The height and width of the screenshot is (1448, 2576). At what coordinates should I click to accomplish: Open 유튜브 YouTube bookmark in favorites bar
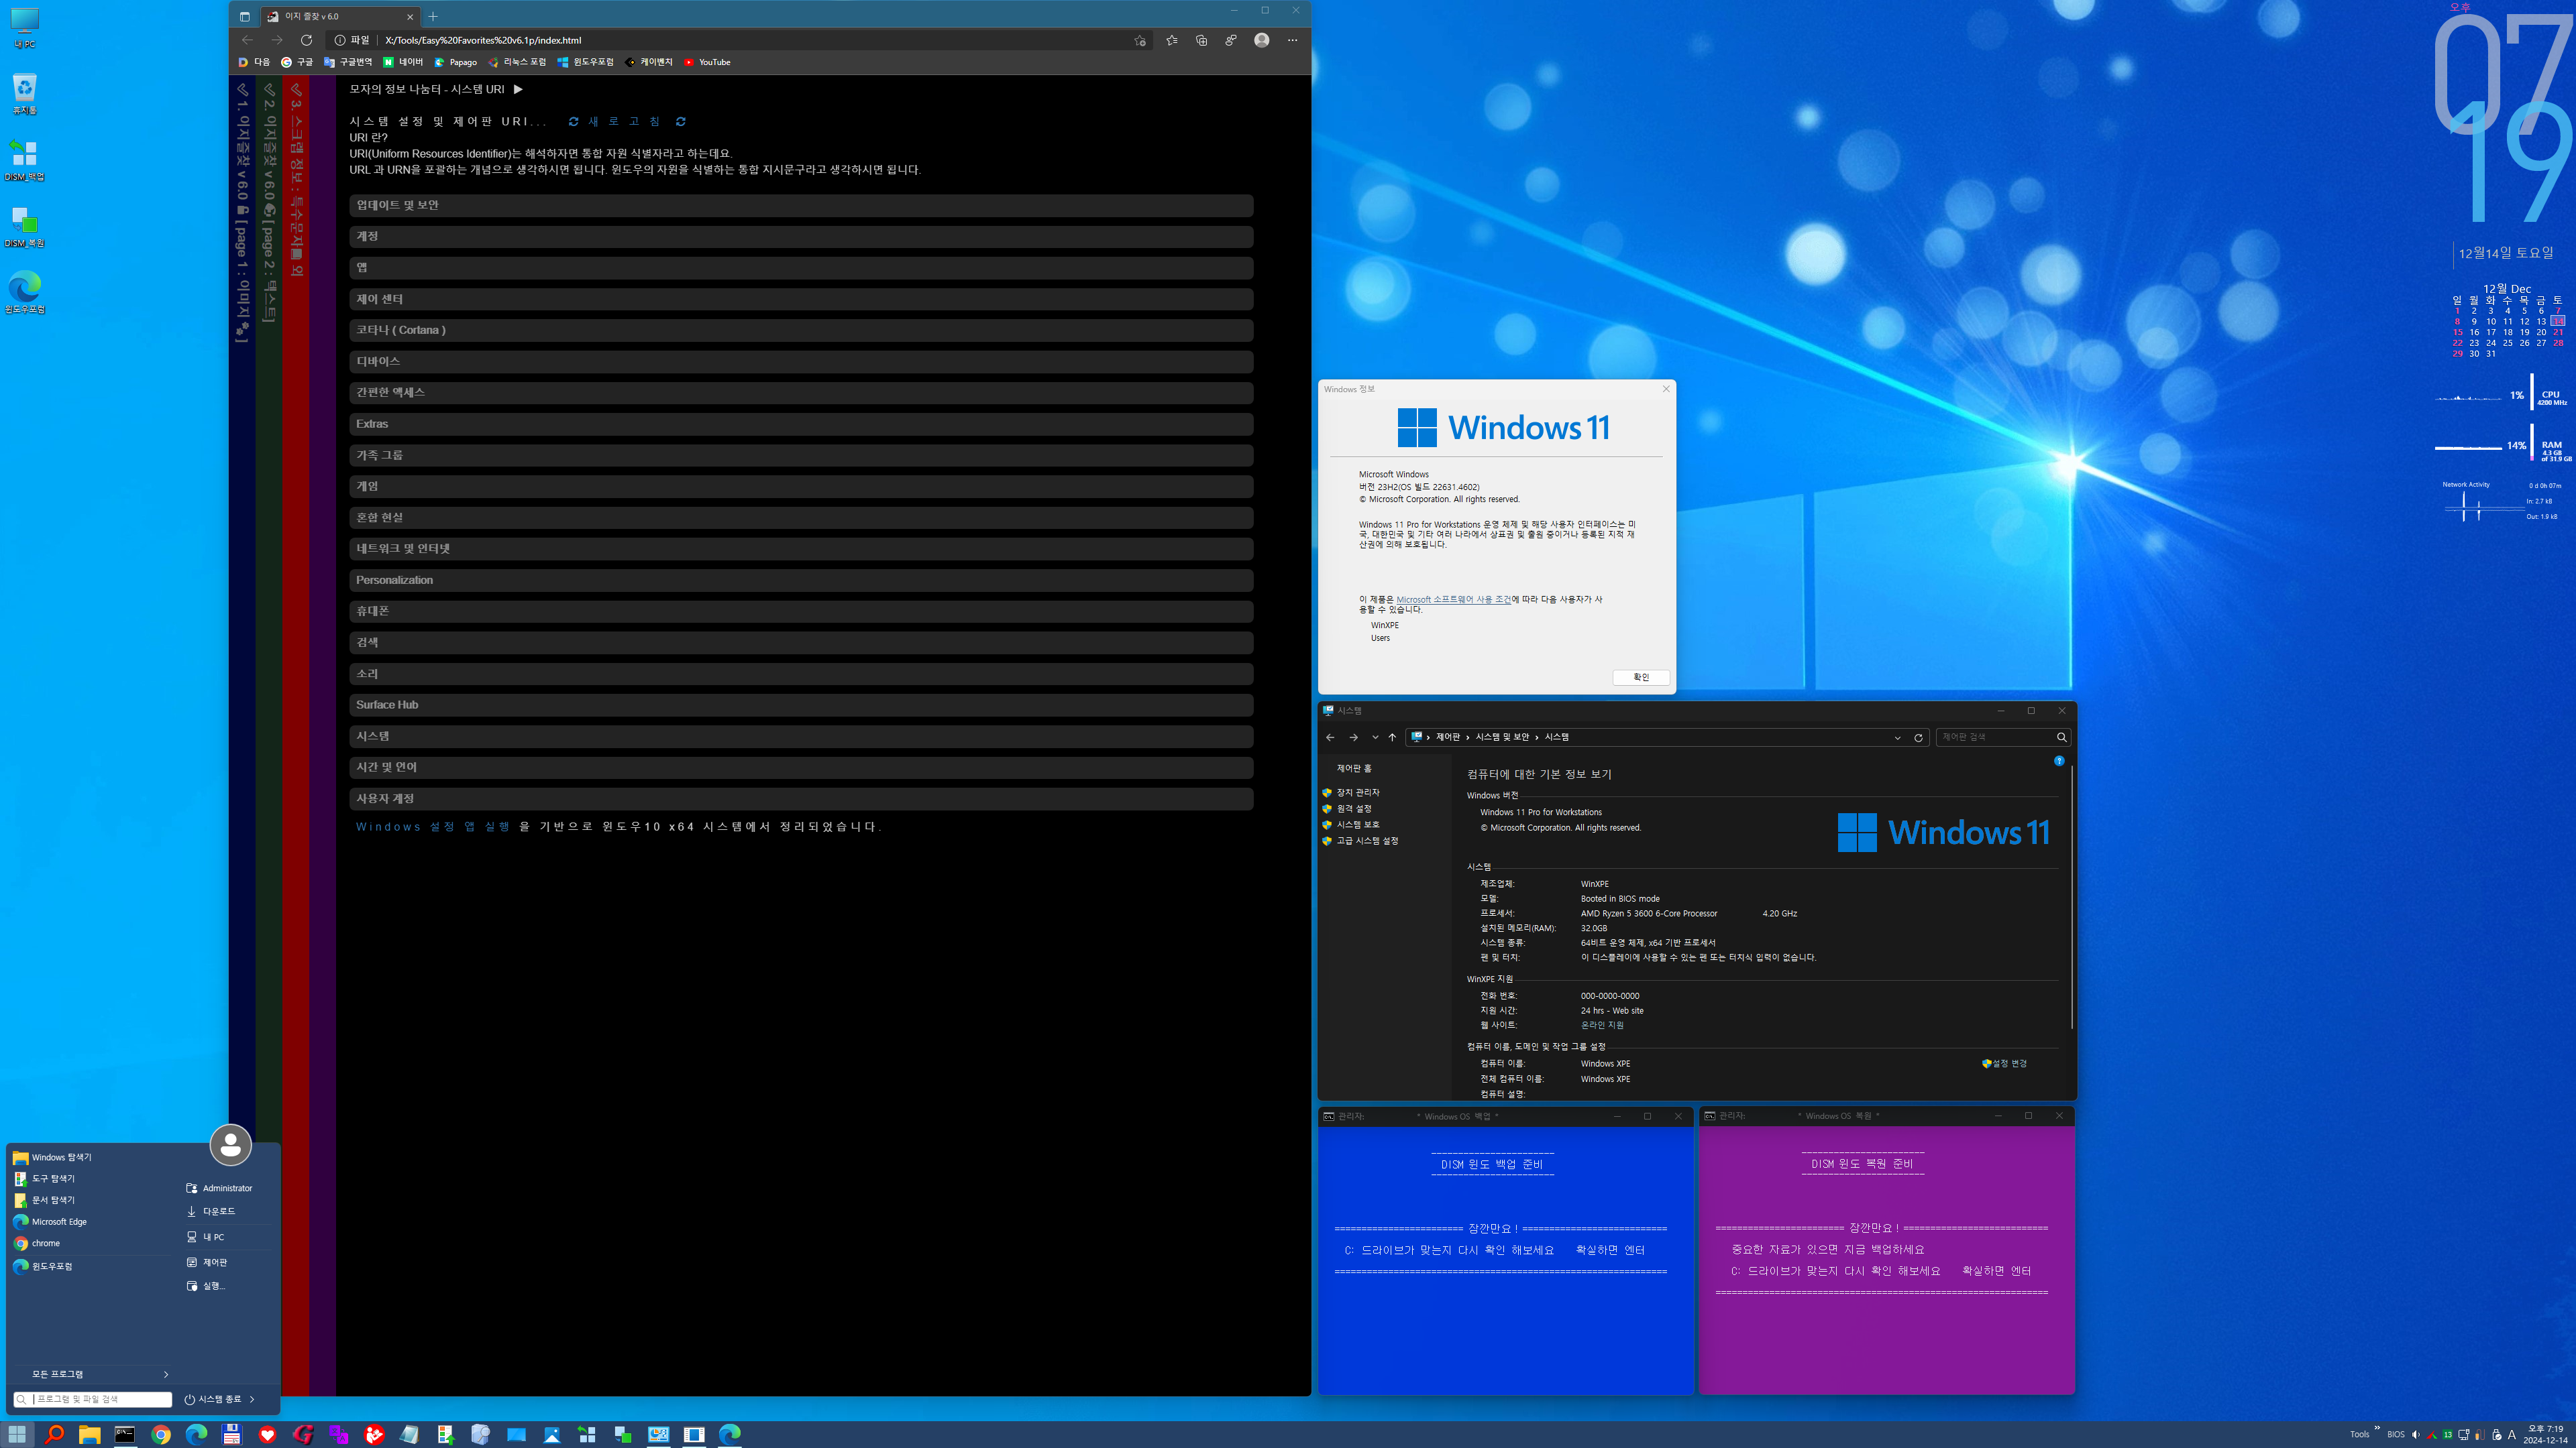coord(707,62)
